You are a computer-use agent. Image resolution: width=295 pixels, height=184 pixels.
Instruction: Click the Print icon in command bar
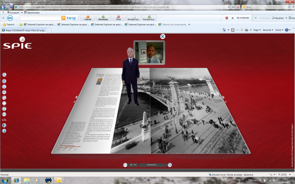pyautogui.click(x=246, y=30)
